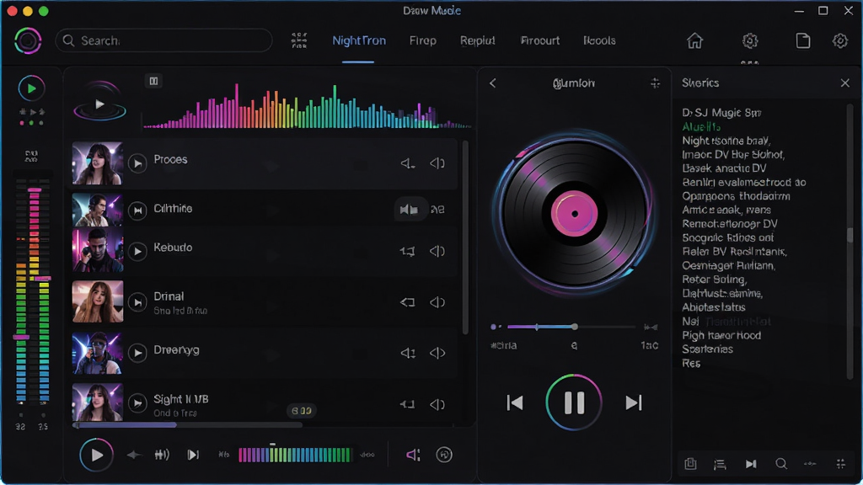Open the queue list icon in lyrics footer
This screenshot has width=863, height=485.
coord(720,464)
